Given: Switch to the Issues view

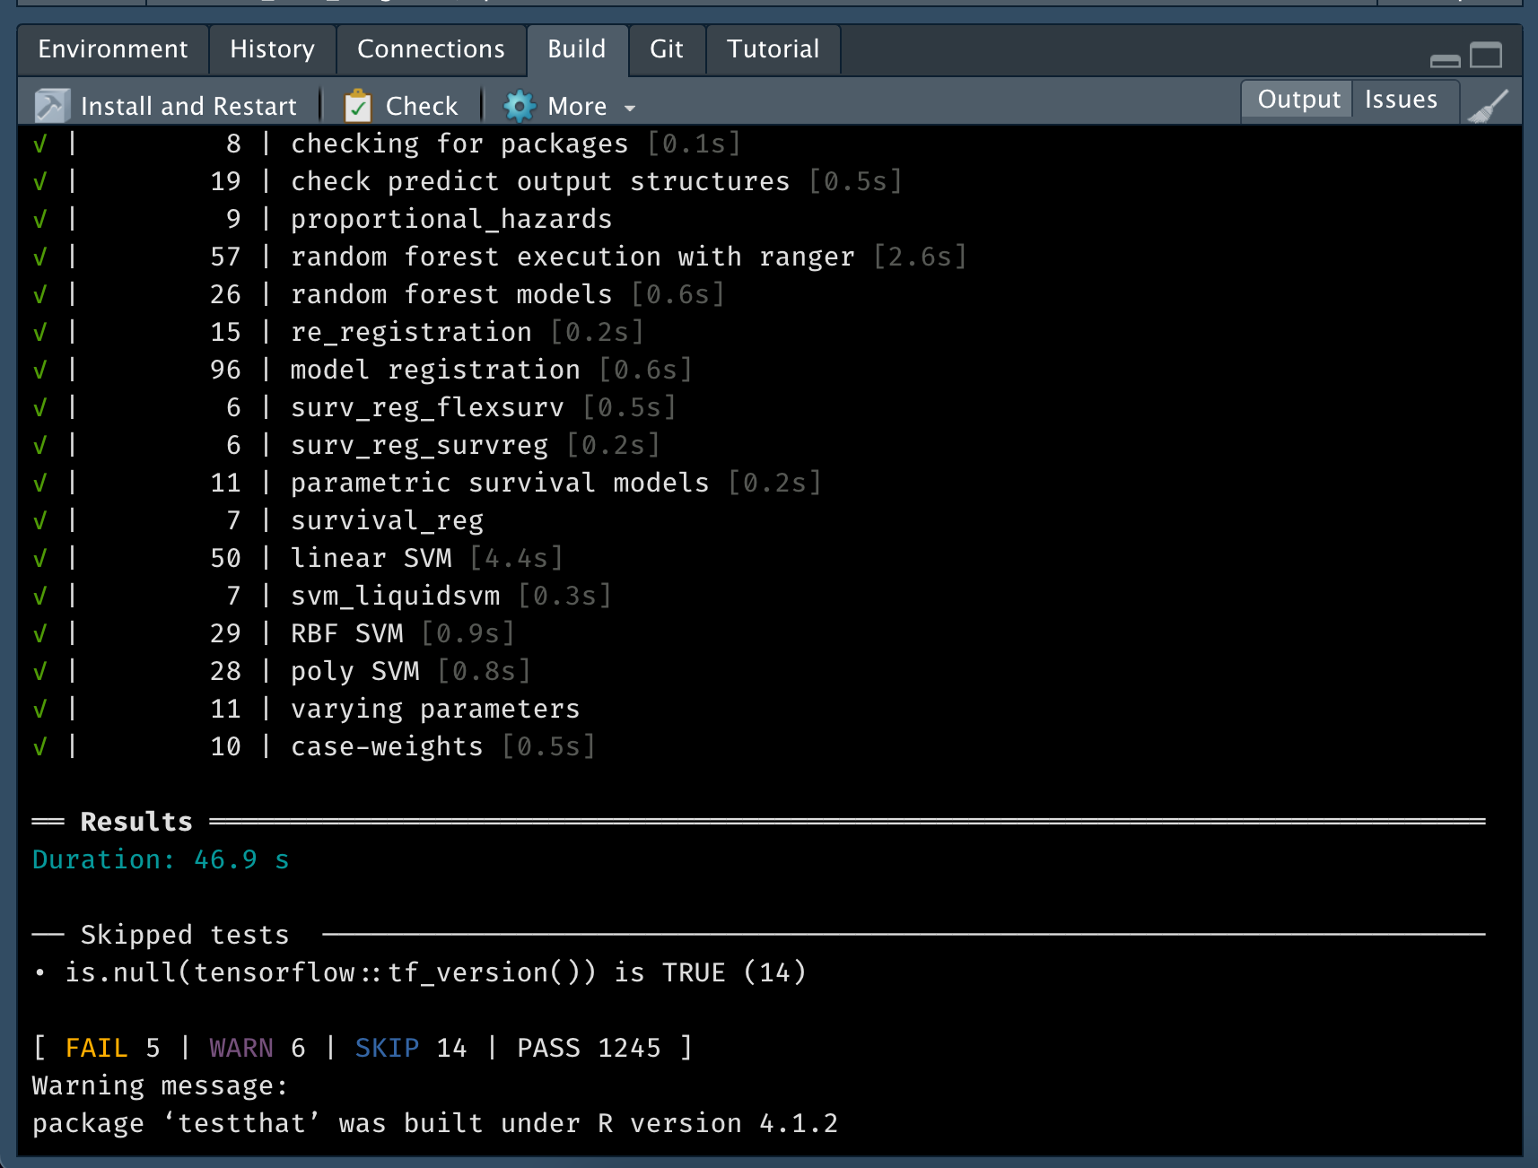Looking at the screenshot, I should (1403, 100).
